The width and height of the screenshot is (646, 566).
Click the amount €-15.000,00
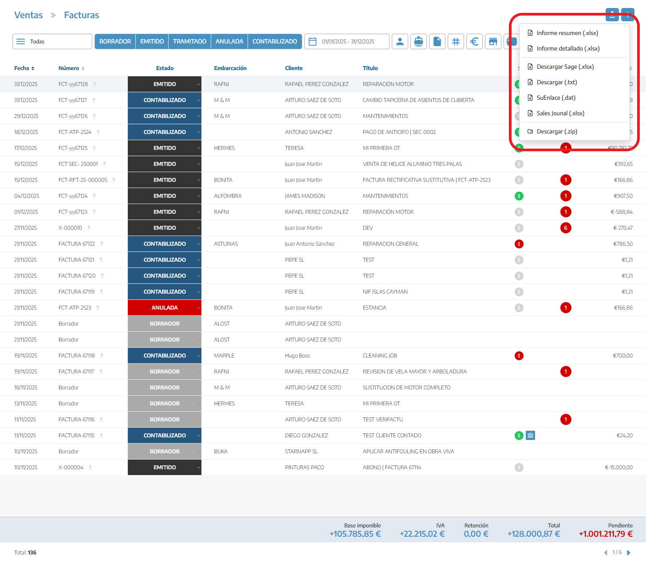pos(619,468)
